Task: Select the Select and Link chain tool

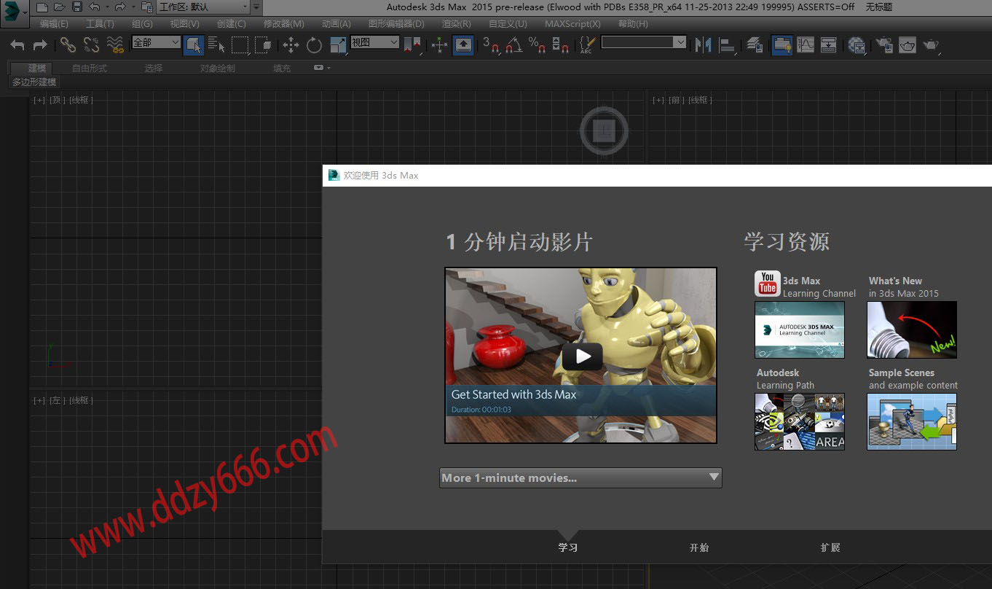Action: click(x=68, y=45)
